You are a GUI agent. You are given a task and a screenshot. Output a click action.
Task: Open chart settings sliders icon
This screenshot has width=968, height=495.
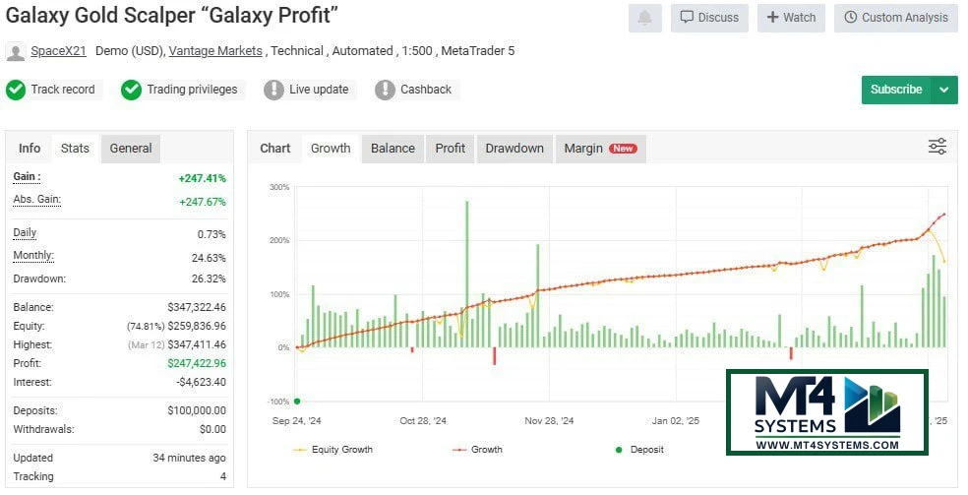click(938, 147)
